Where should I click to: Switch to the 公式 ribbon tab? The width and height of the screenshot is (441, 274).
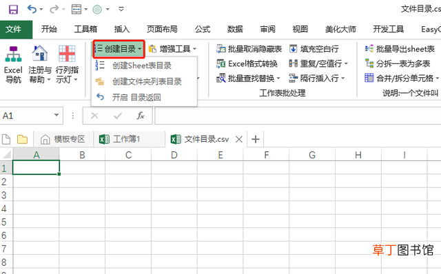pos(203,29)
